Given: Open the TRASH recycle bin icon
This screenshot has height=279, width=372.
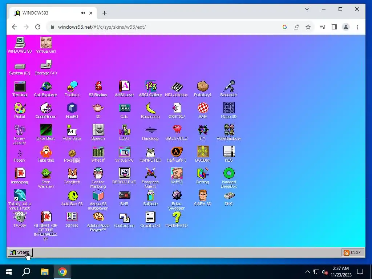Looking at the screenshot, I should click(x=20, y=217).
